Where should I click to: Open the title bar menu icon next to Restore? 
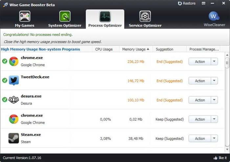click(203, 3)
